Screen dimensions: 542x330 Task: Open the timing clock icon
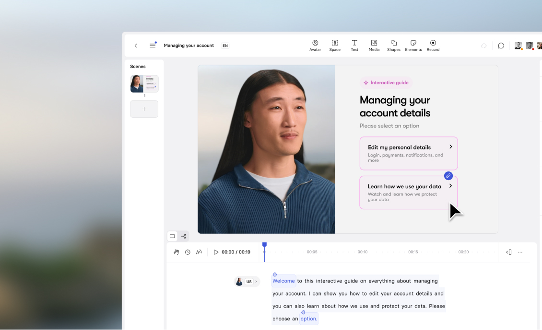point(188,252)
